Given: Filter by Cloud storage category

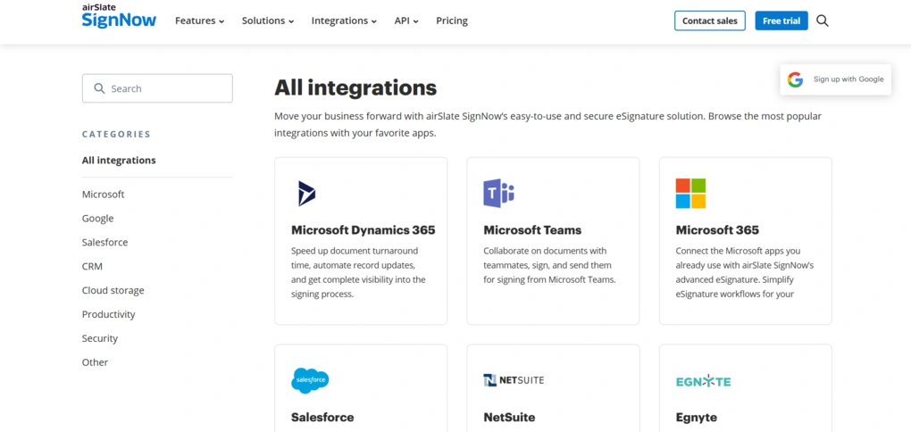Looking at the screenshot, I should point(113,290).
